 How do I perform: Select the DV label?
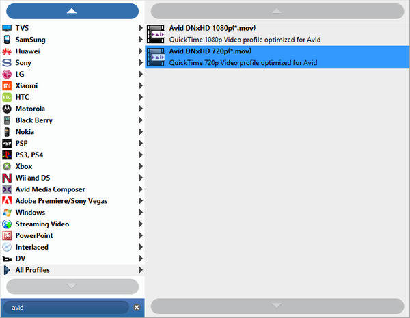[x=20, y=259]
